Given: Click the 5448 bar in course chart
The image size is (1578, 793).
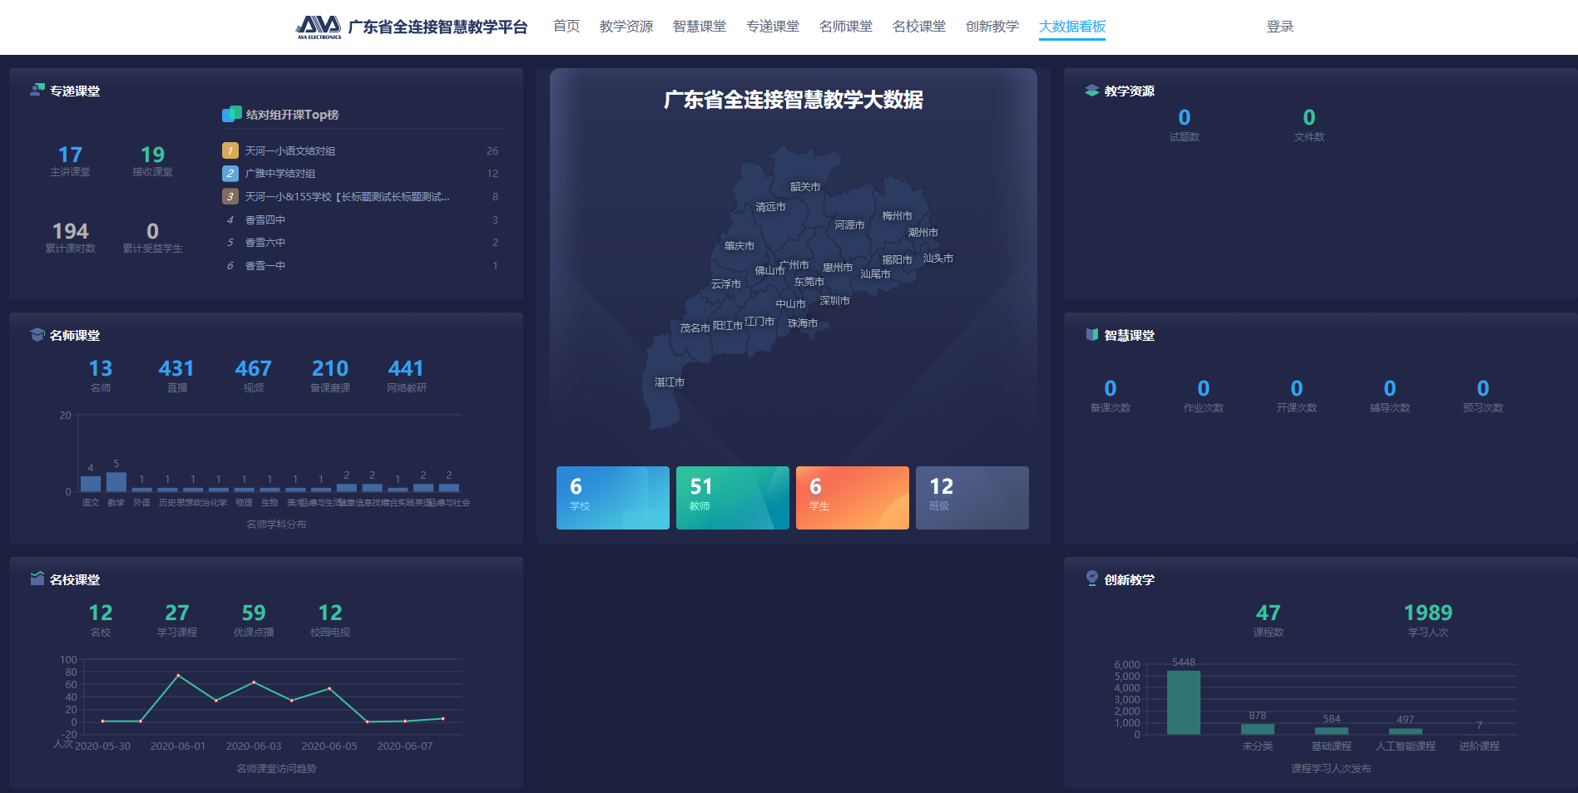Looking at the screenshot, I should [1183, 702].
